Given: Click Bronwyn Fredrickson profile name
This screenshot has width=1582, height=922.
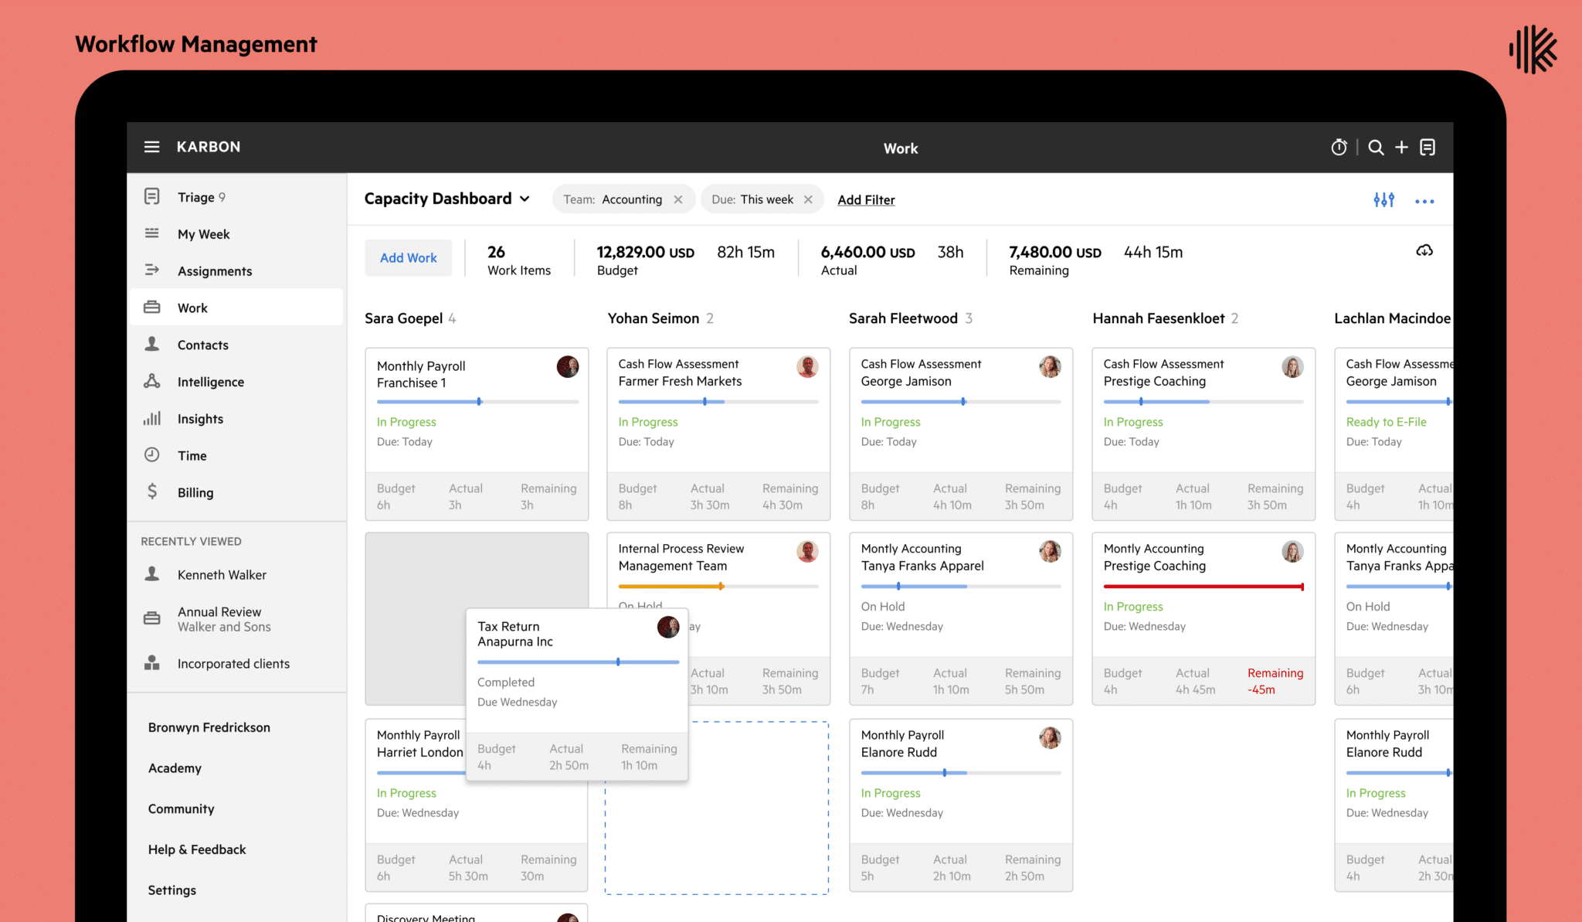Looking at the screenshot, I should [x=209, y=727].
